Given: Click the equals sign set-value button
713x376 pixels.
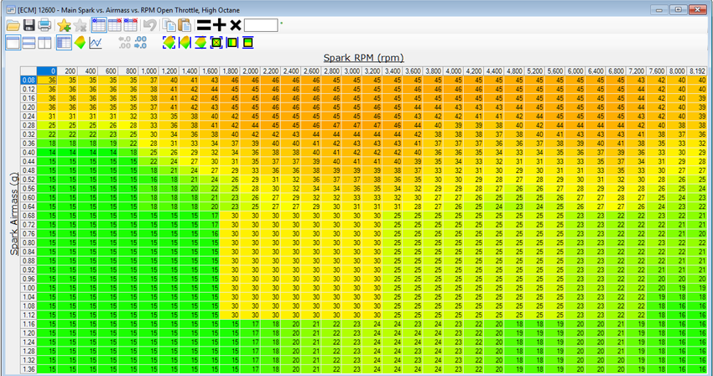Looking at the screenshot, I should [x=202, y=25].
